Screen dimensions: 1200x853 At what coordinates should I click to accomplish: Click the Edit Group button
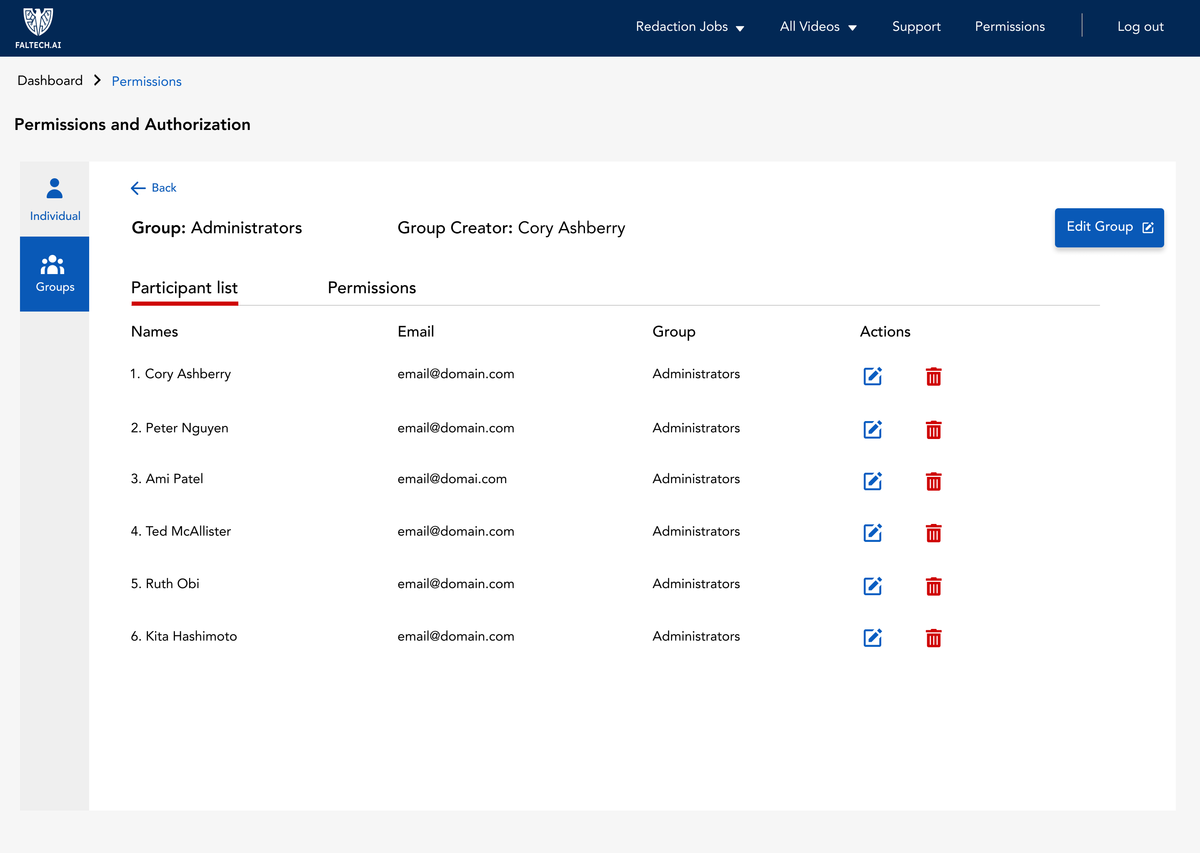1109,227
